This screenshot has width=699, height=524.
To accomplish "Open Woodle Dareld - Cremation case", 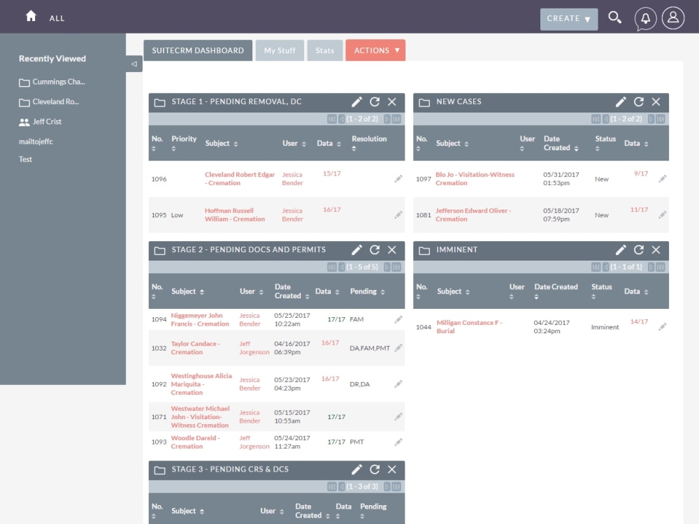I will coord(195,442).
